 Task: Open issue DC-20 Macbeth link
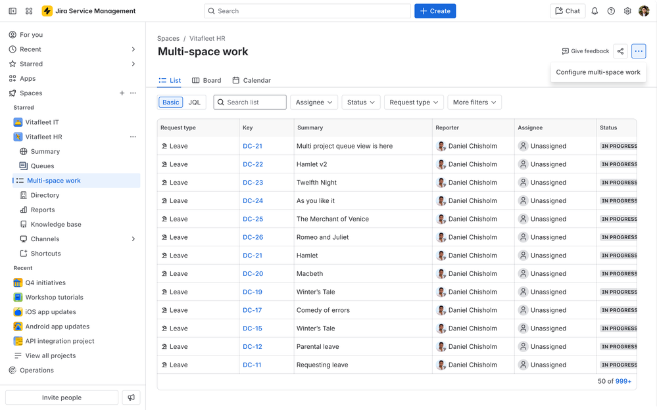tap(253, 273)
